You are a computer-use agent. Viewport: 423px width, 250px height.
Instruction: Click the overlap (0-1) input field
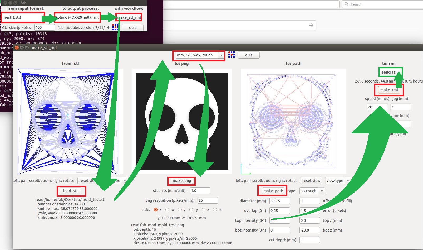tap(280, 211)
